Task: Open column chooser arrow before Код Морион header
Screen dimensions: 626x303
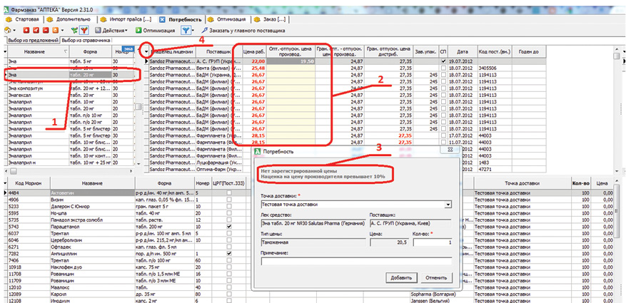Action: click(x=5, y=183)
